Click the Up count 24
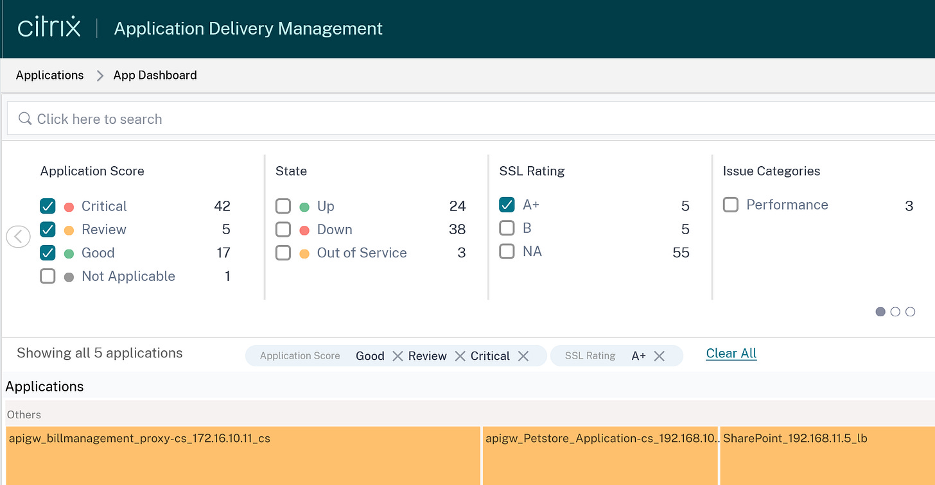This screenshot has height=485, width=935. [458, 206]
